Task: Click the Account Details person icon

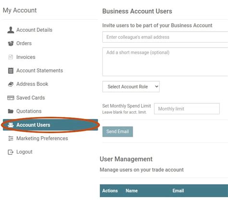Action: point(11,30)
